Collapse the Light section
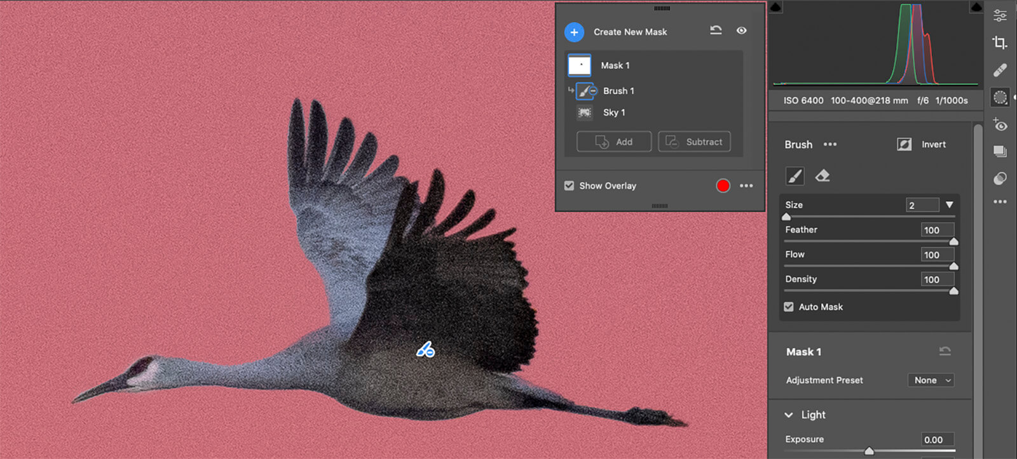The image size is (1017, 459). coord(789,415)
